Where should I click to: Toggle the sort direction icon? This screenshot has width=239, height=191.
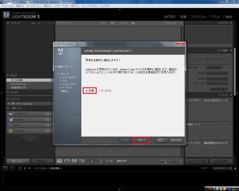tap(101, 161)
